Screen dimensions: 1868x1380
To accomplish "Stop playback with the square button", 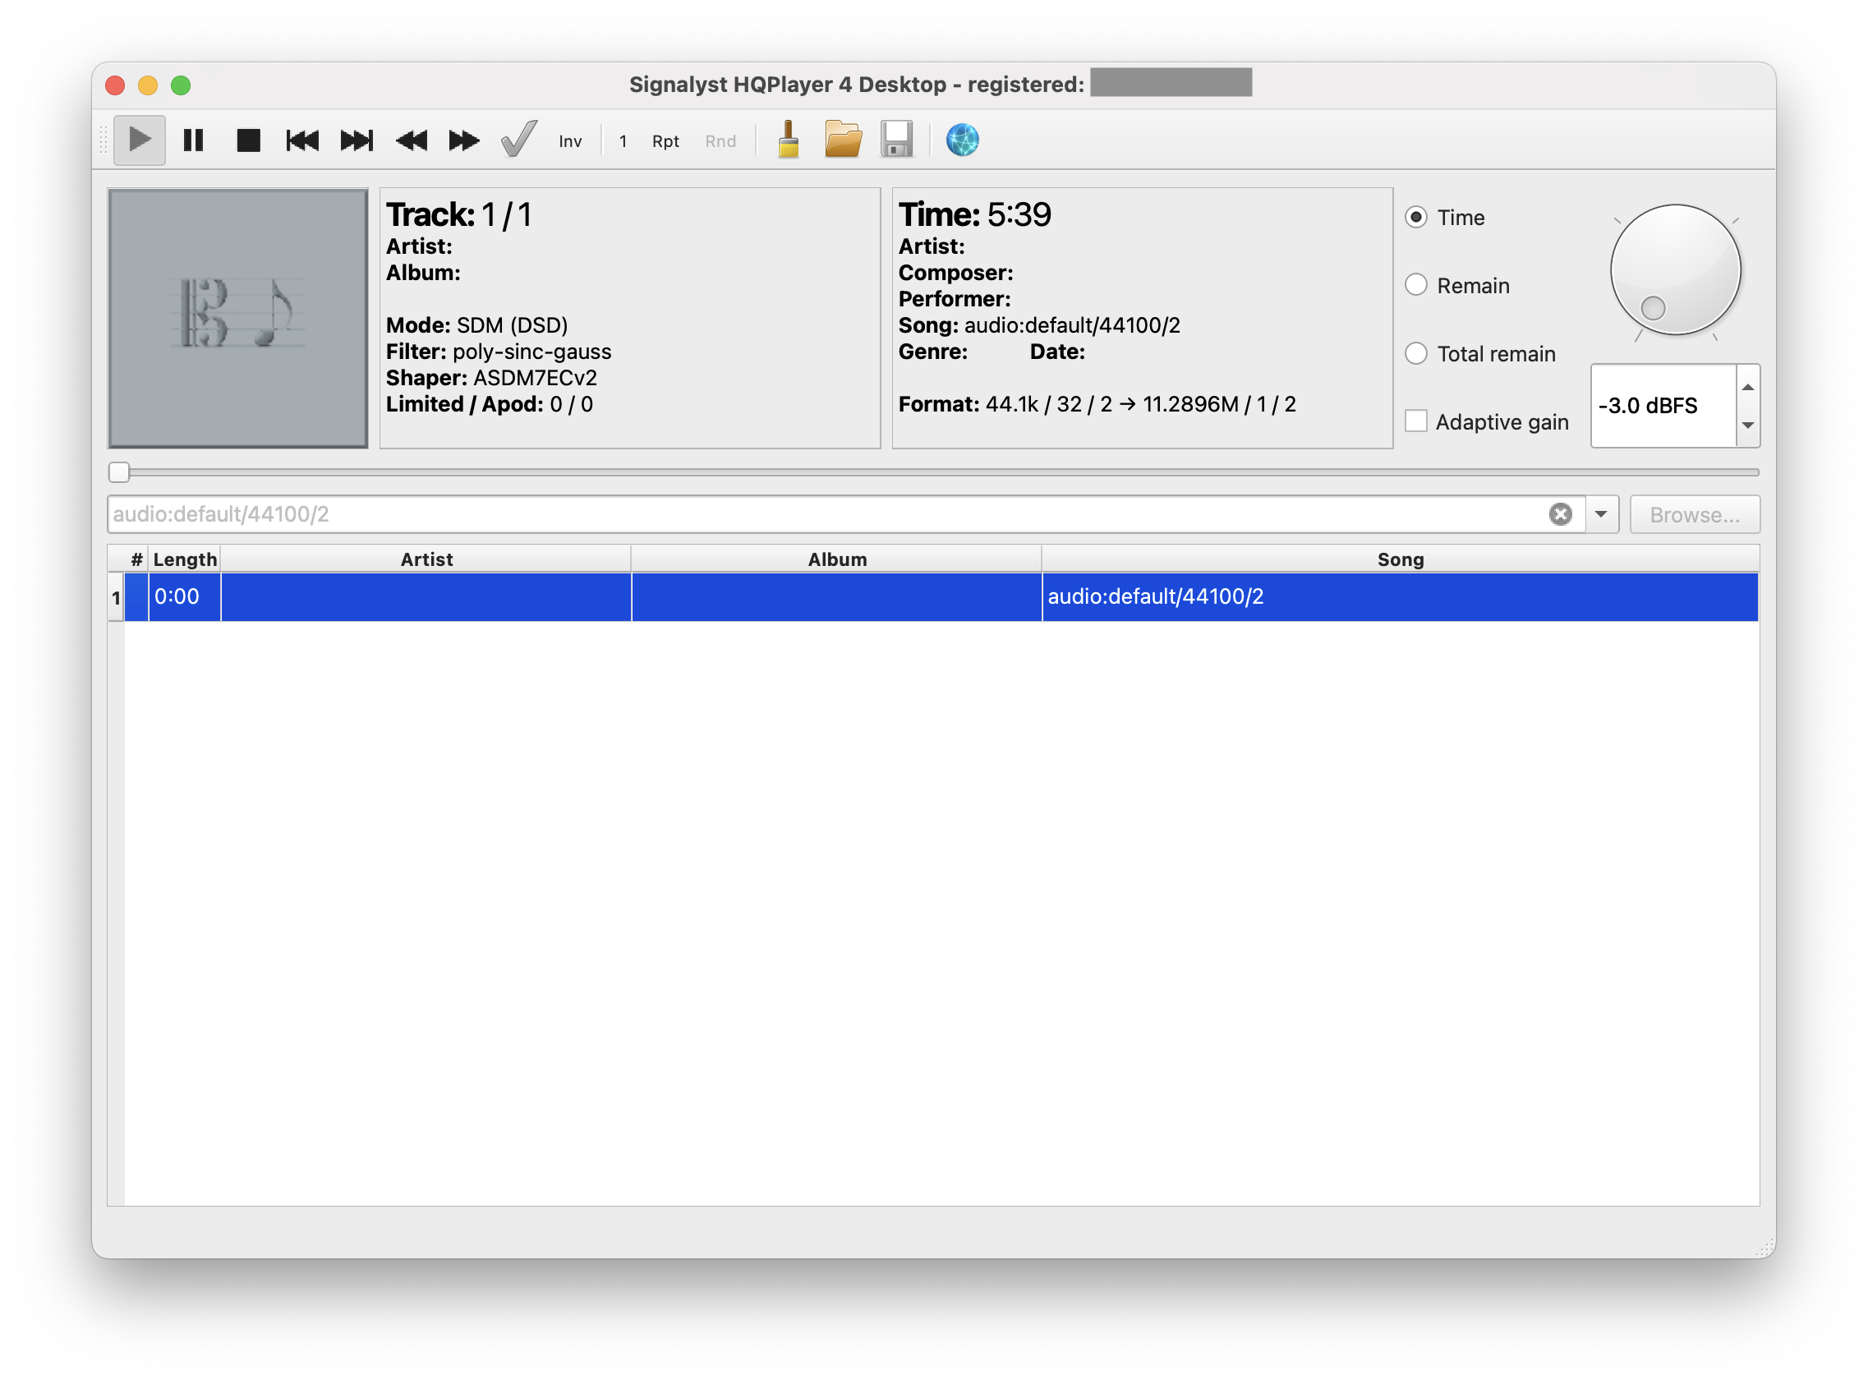I will [248, 140].
